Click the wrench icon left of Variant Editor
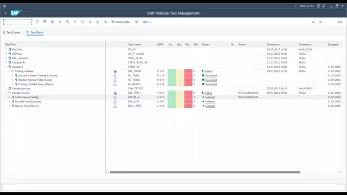The height and width of the screenshot is (195, 347). (x=105, y=22)
